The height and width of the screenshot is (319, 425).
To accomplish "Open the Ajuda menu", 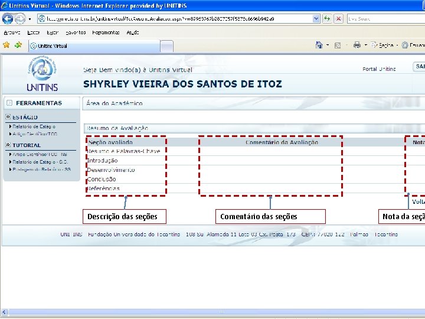I will [133, 32].
